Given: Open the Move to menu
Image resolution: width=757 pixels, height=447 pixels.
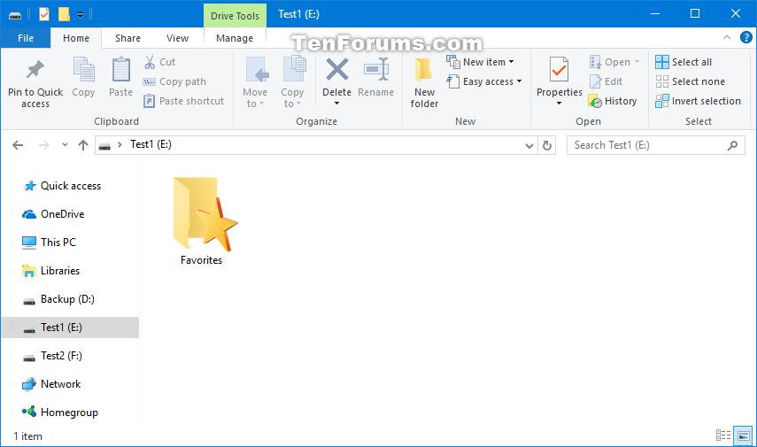Looking at the screenshot, I should point(255,82).
